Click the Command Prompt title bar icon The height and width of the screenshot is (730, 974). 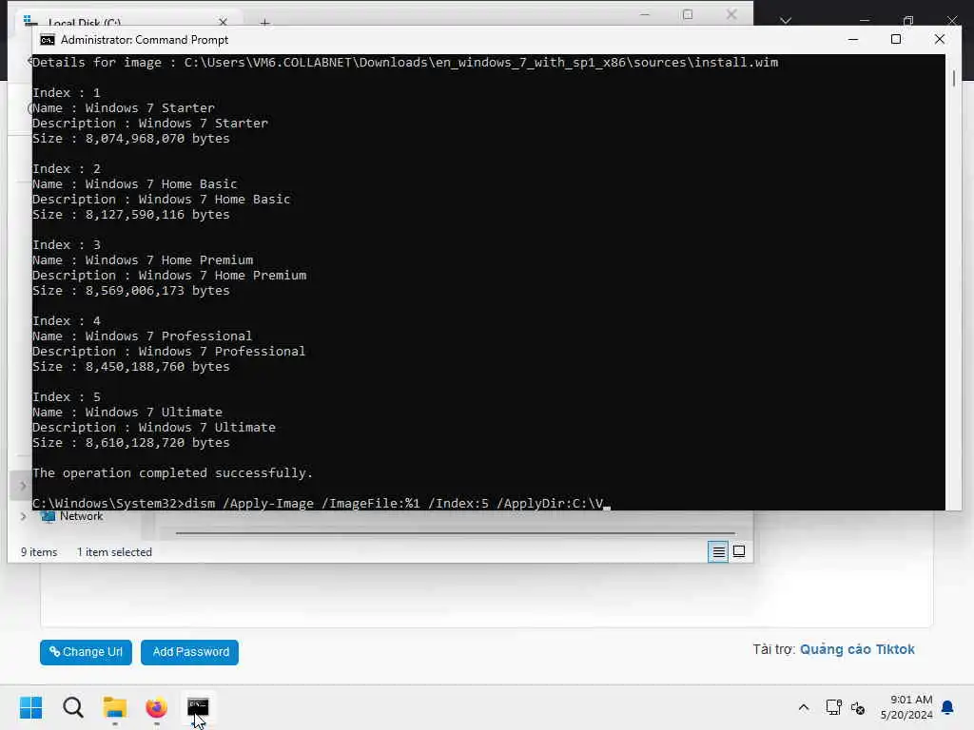[48, 40]
